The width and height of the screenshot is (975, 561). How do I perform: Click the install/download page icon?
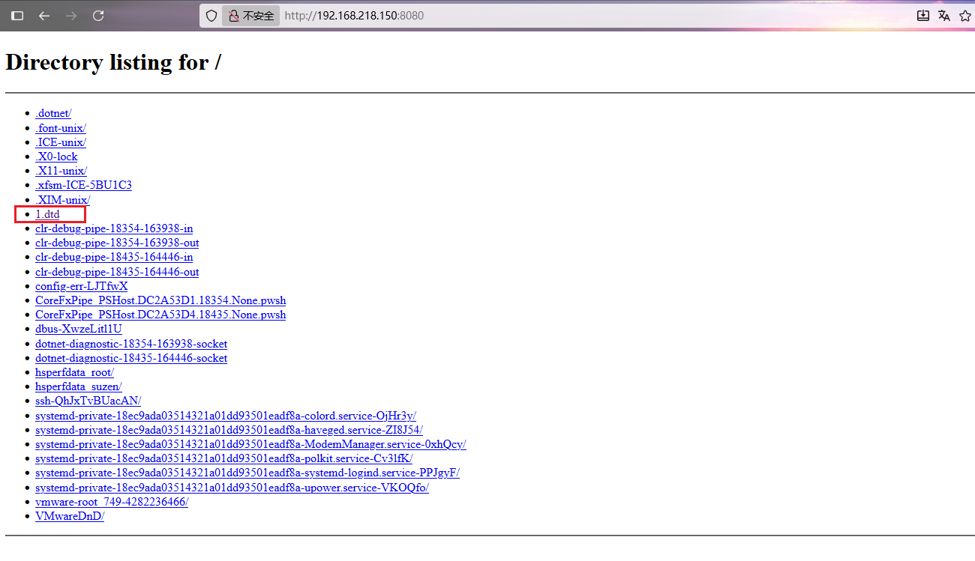pyautogui.click(x=923, y=16)
